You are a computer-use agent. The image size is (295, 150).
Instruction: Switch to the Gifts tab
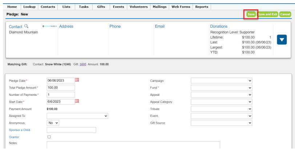tap(101, 7)
